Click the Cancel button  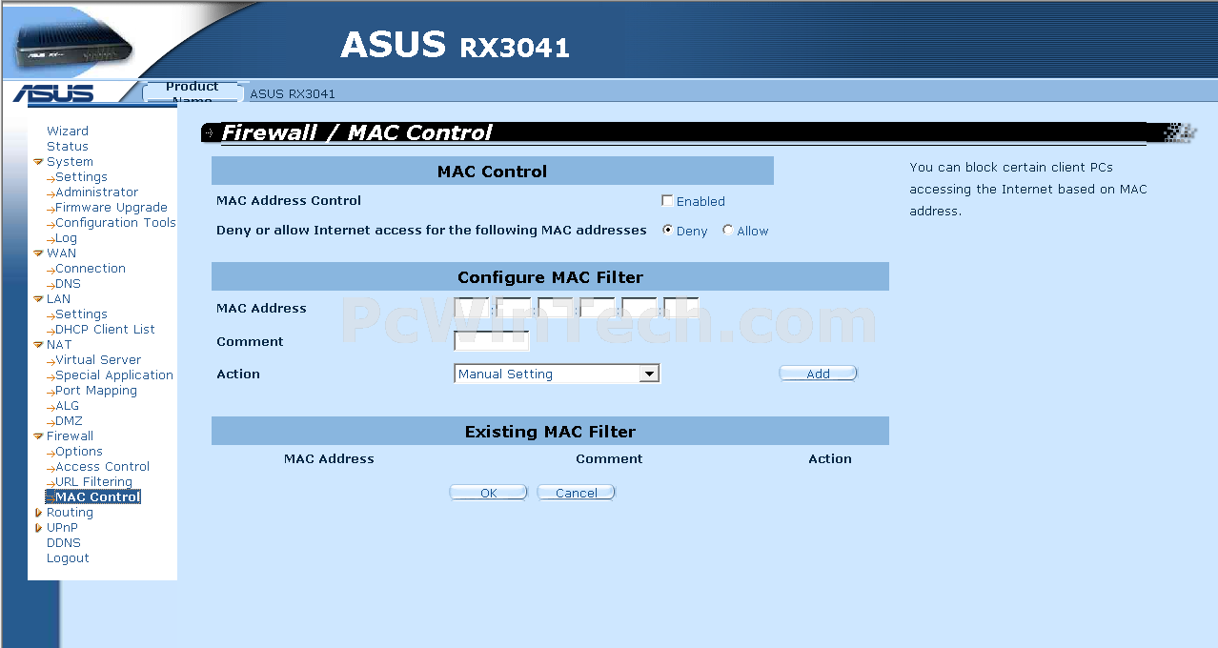pyautogui.click(x=576, y=493)
